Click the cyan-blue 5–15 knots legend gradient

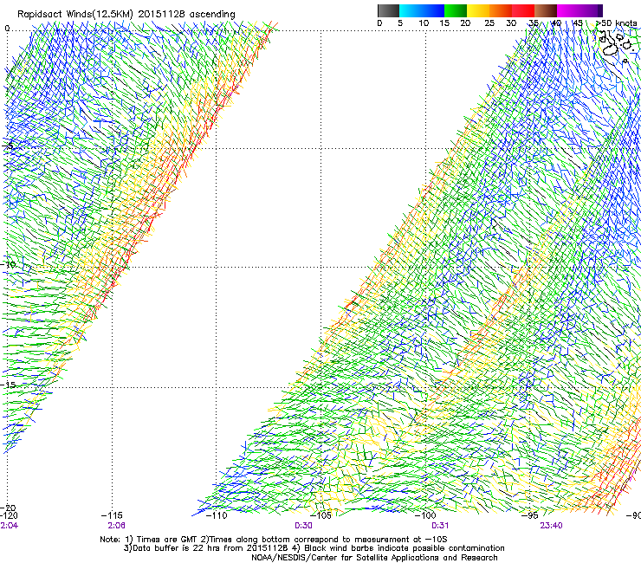click(422, 10)
